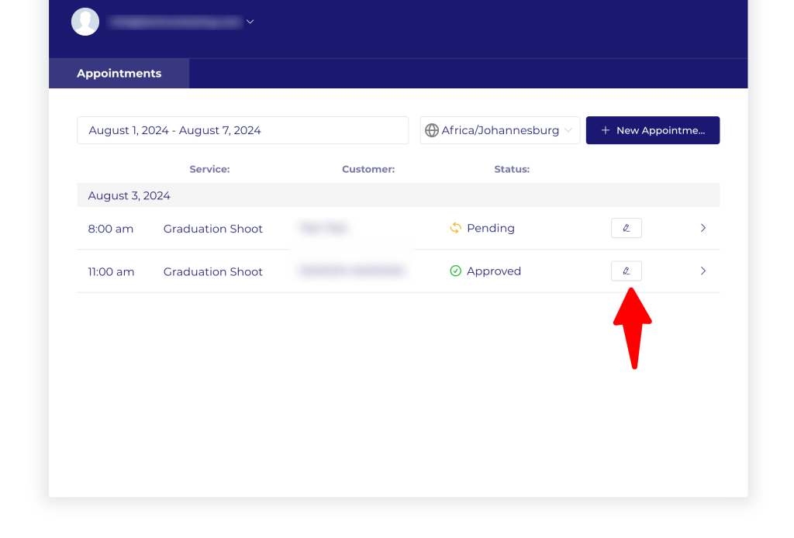This screenshot has height=538, width=794.
Task: Click the Status column header
Action: point(512,169)
